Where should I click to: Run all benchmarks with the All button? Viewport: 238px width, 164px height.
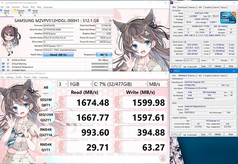(x=46, y=87)
